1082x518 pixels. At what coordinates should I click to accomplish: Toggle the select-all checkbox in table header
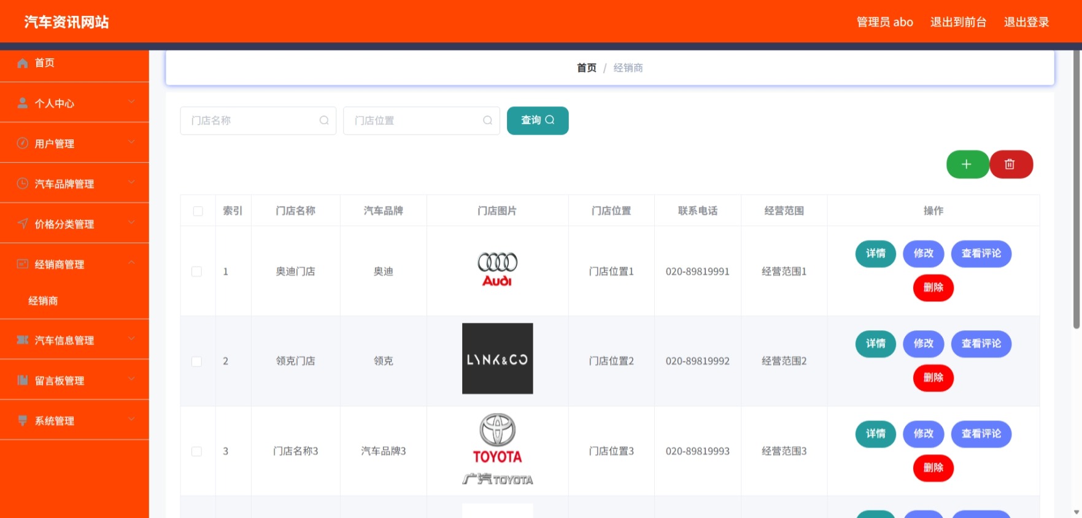point(198,211)
